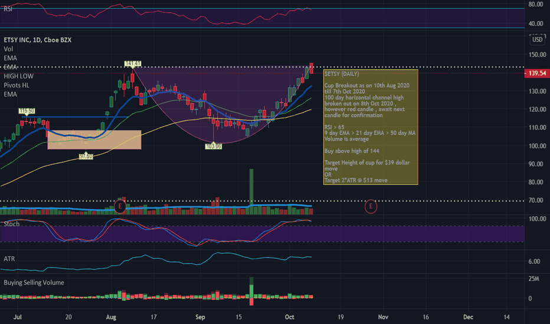This screenshot has width=550, height=324.
Task: Click the Oct date on time axis
Action: pos(289,317)
